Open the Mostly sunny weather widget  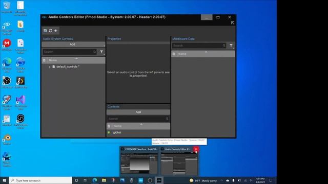tap(203, 180)
